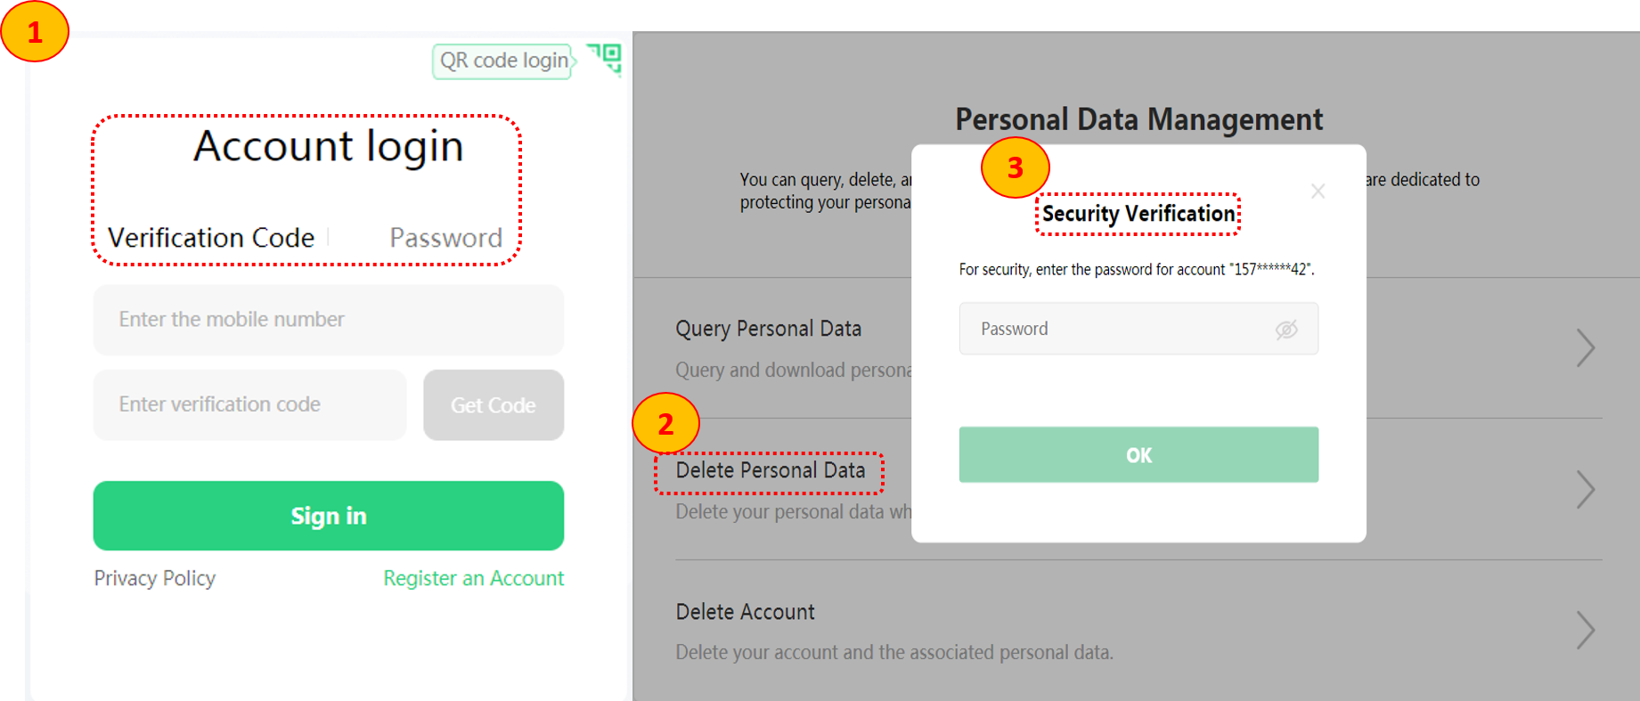
Task: Open the Privacy Policy
Action: 154,578
